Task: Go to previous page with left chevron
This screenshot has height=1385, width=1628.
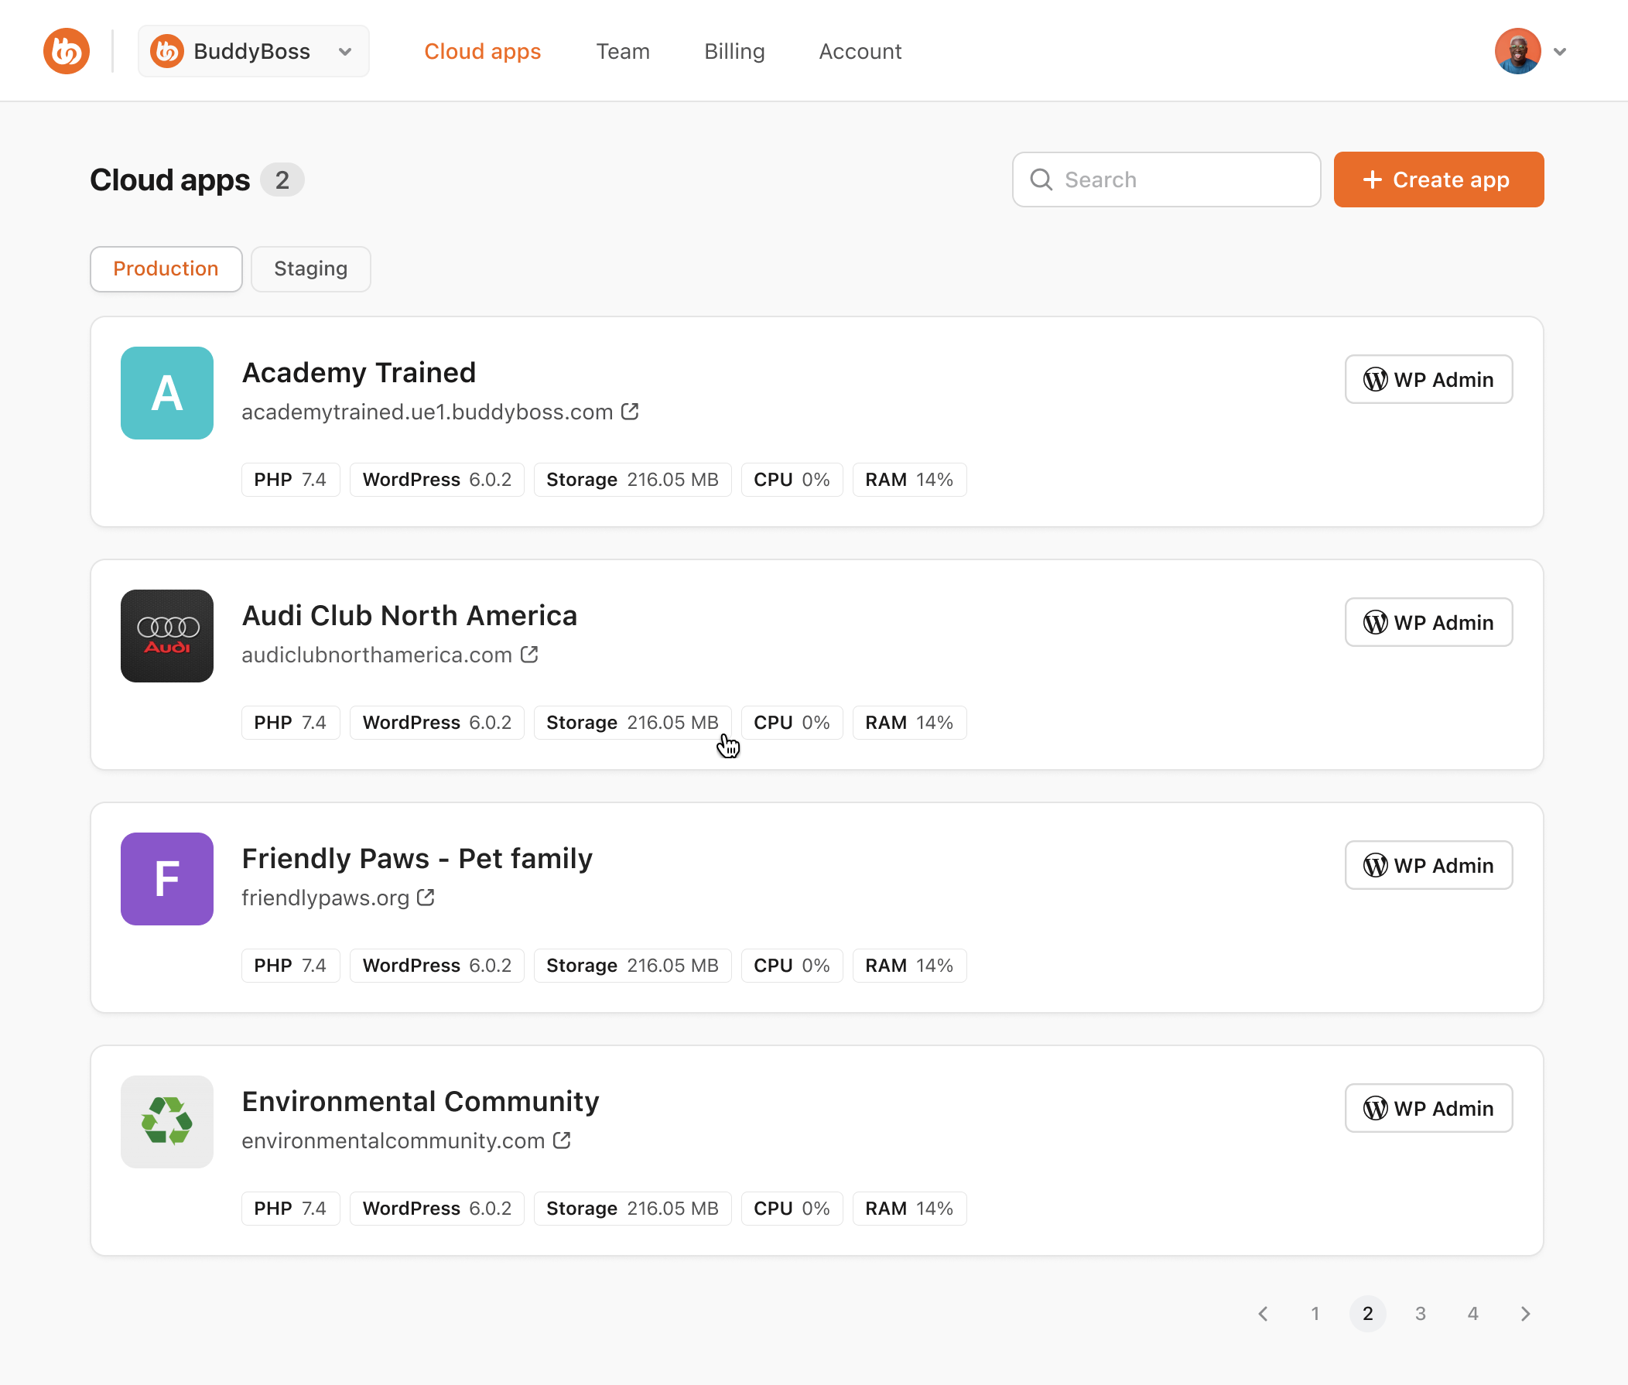Action: [1263, 1314]
